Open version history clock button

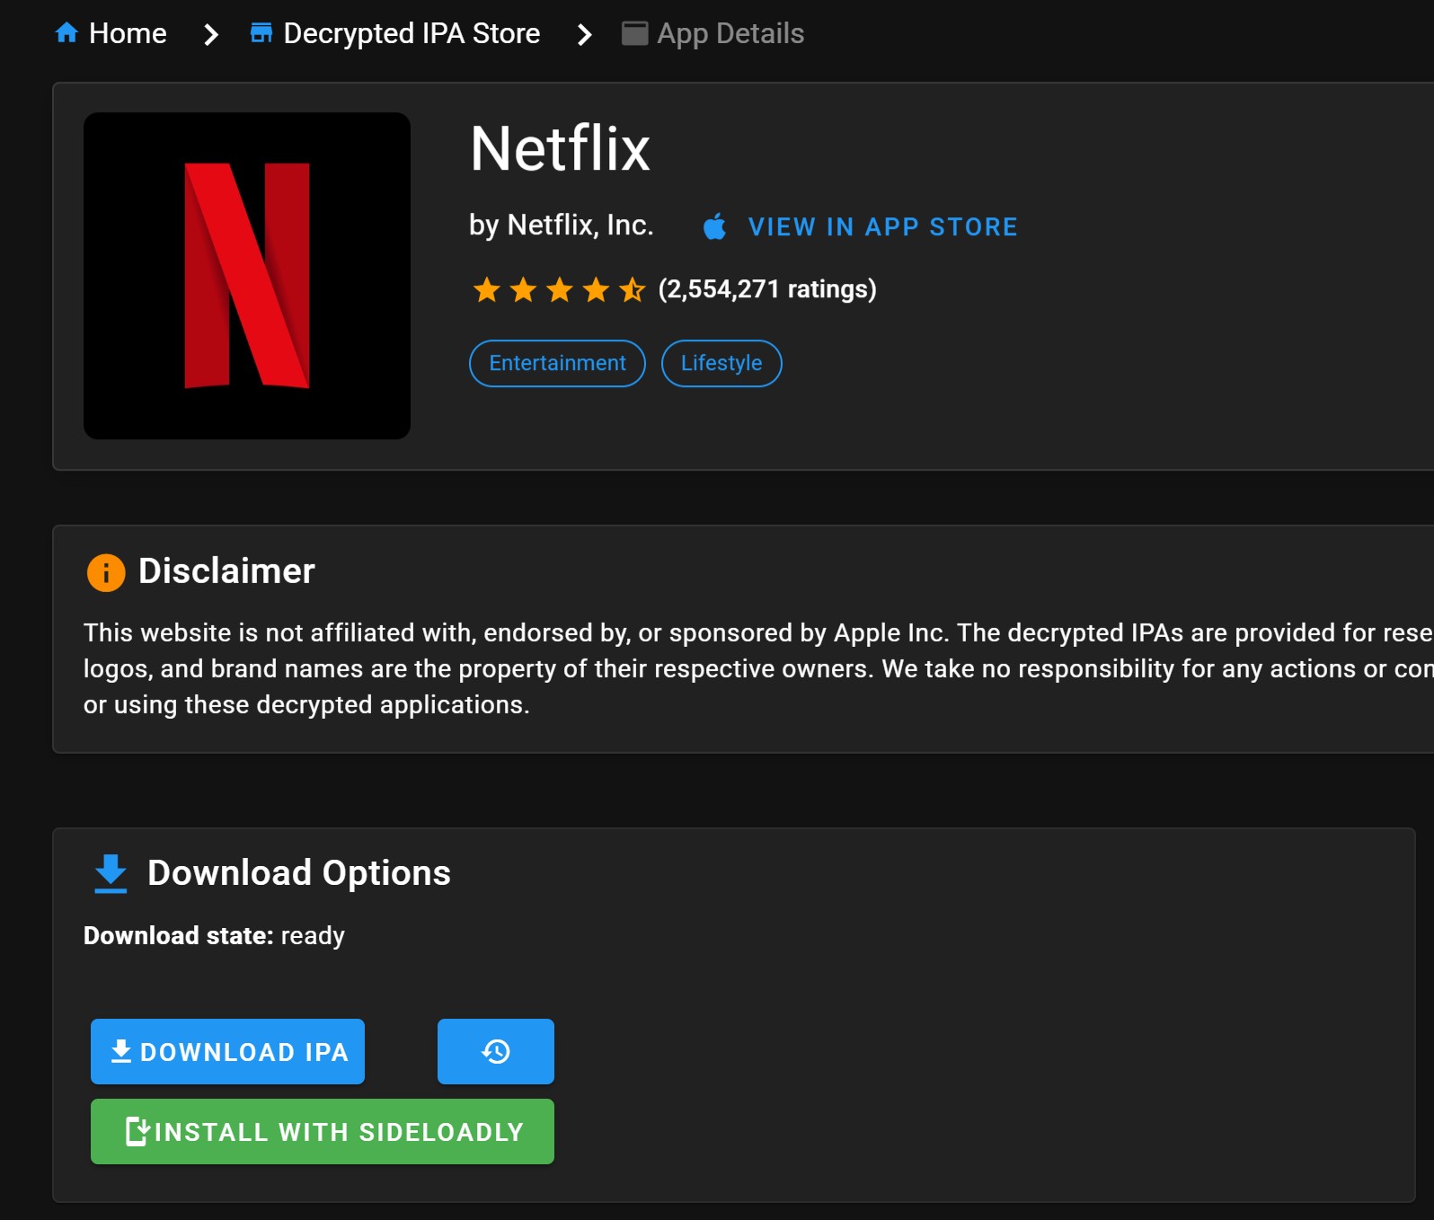click(496, 1051)
